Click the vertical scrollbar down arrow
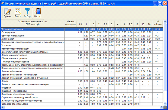168x110 pixels. click(x=165, y=104)
